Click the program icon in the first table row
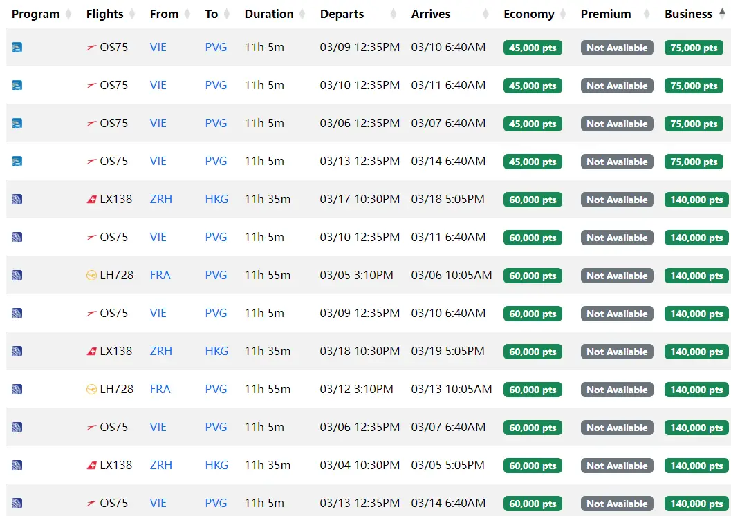This screenshot has height=516, width=731. point(17,48)
